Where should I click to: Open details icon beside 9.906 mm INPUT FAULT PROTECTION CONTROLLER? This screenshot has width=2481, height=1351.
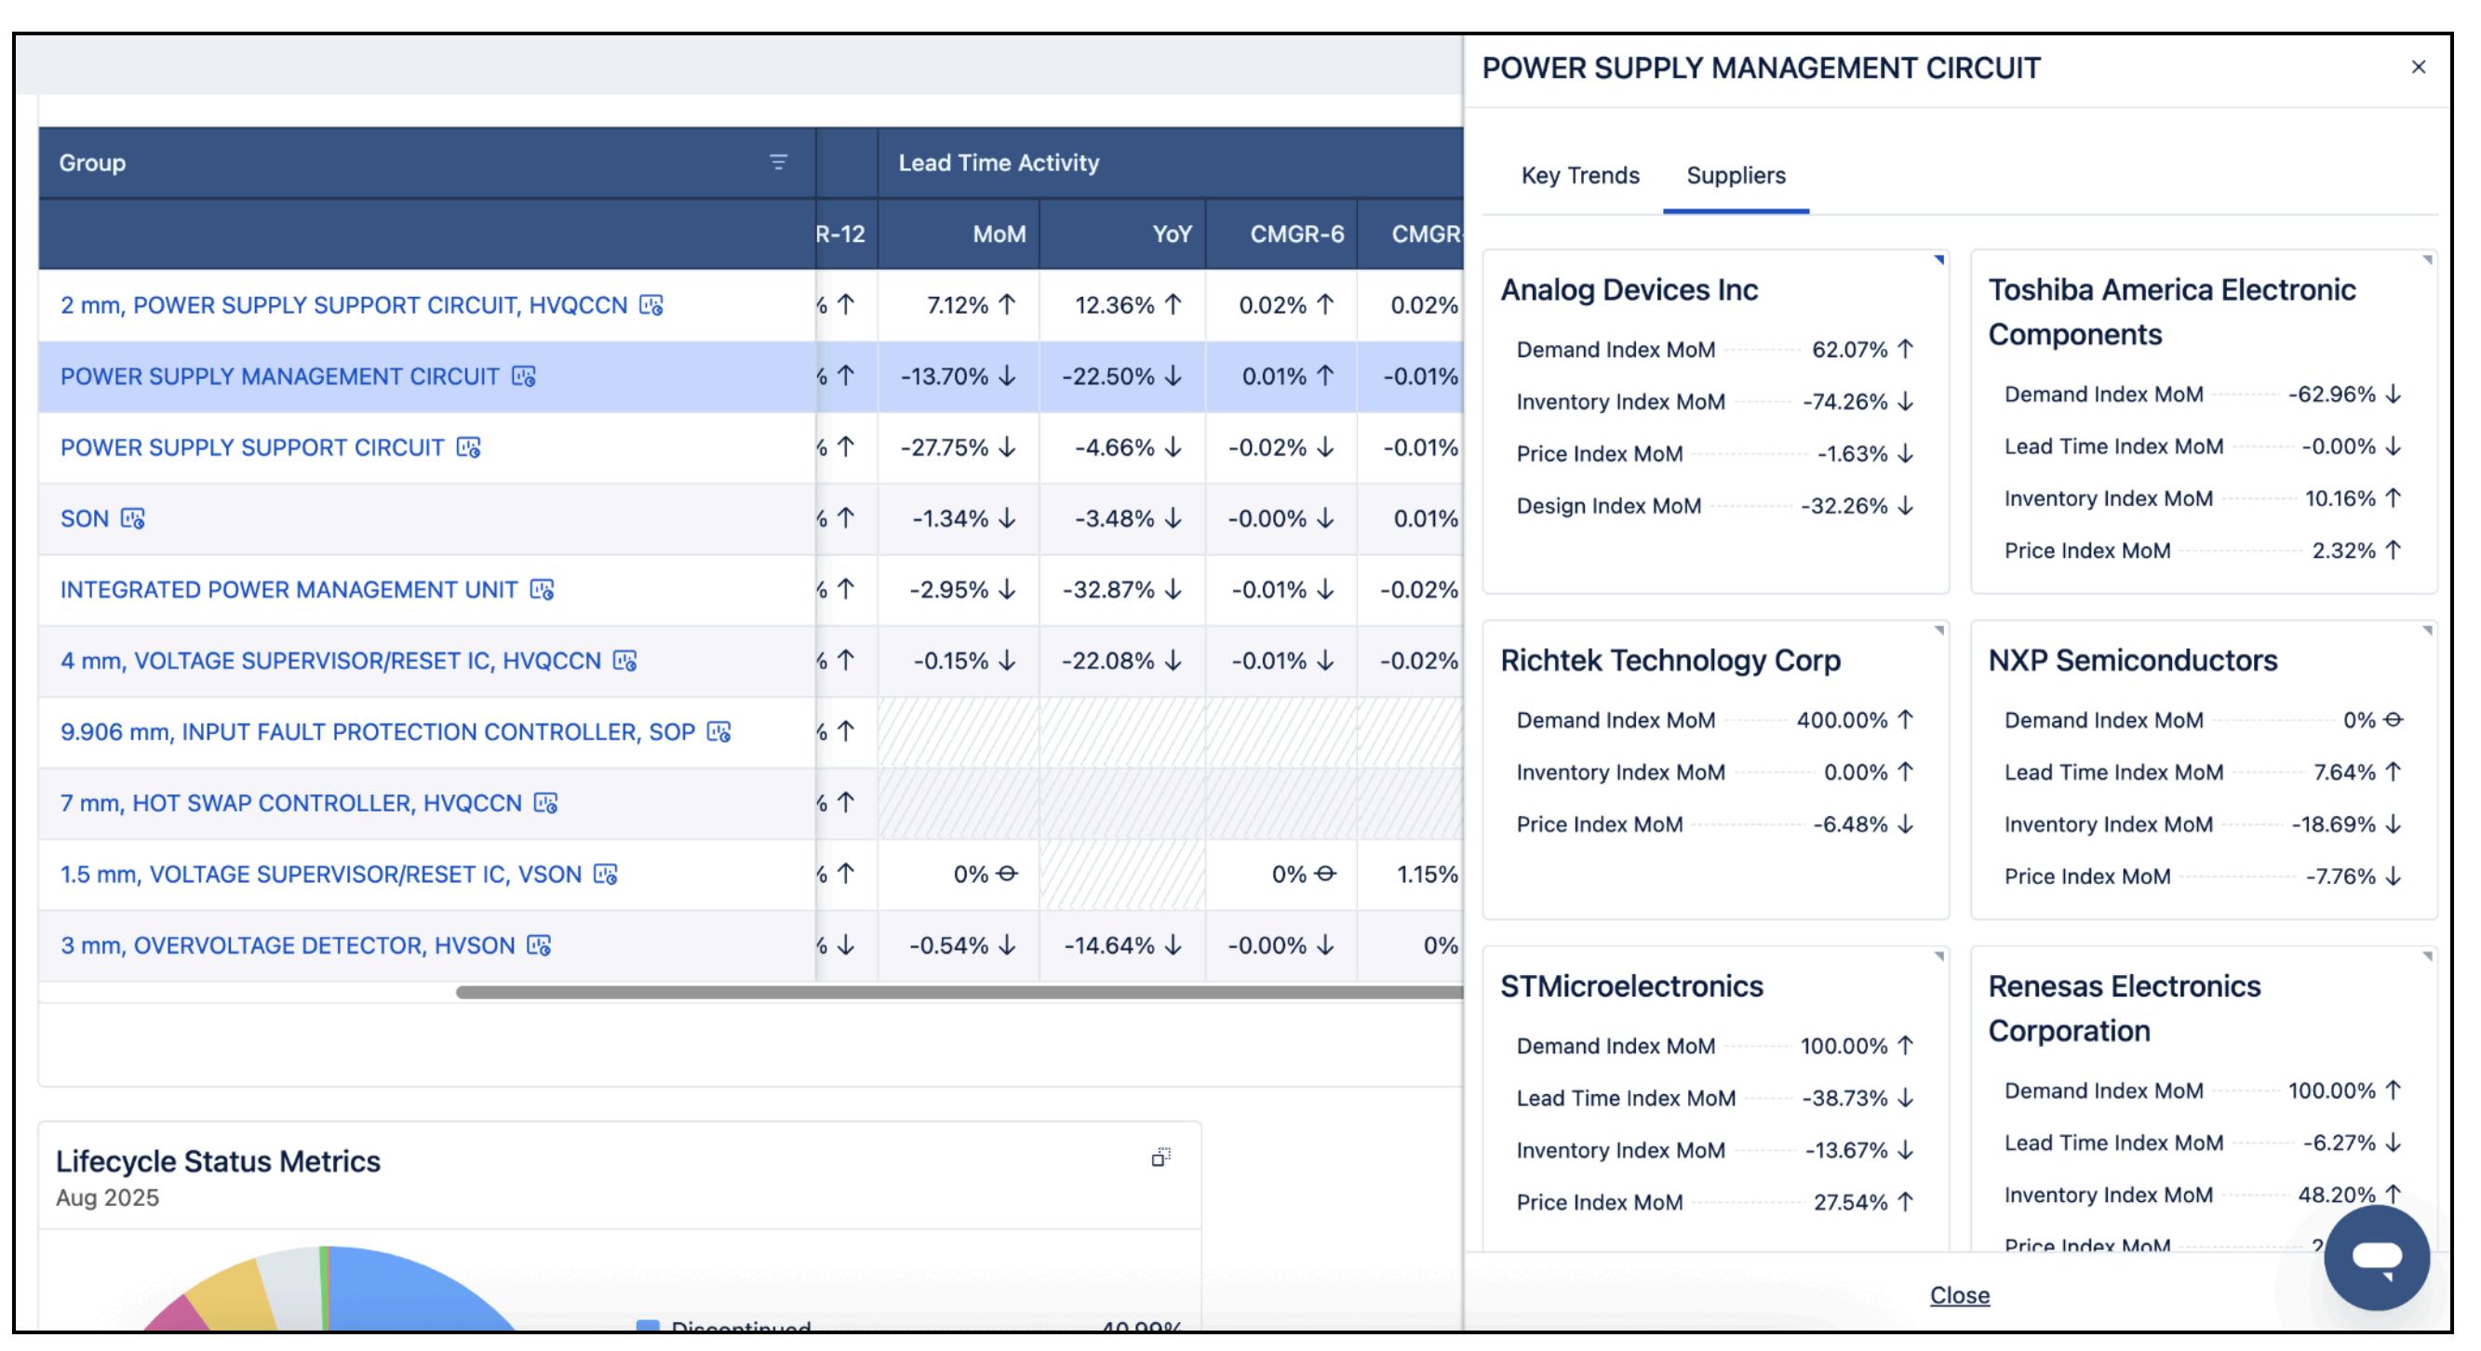(719, 733)
